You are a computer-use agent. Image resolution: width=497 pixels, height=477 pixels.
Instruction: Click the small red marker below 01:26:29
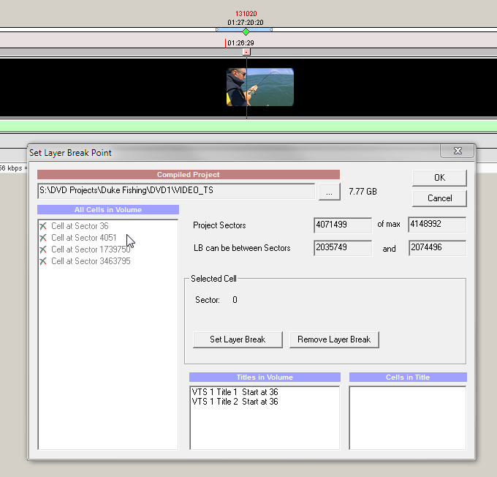click(246, 52)
